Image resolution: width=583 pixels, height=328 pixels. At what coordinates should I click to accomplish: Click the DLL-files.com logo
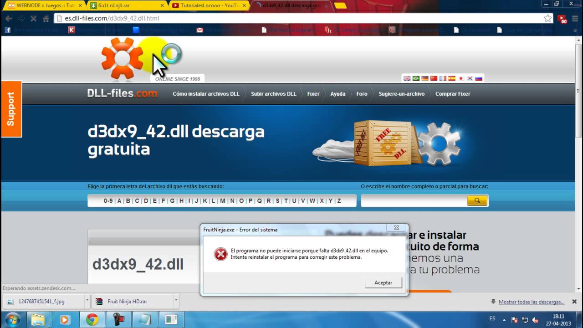122,93
